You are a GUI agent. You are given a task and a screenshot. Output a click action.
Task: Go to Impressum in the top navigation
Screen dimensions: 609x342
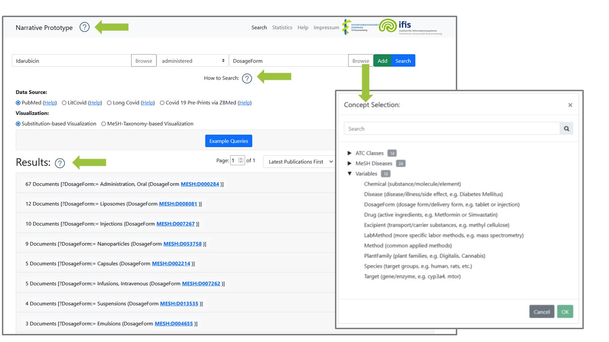click(x=326, y=28)
